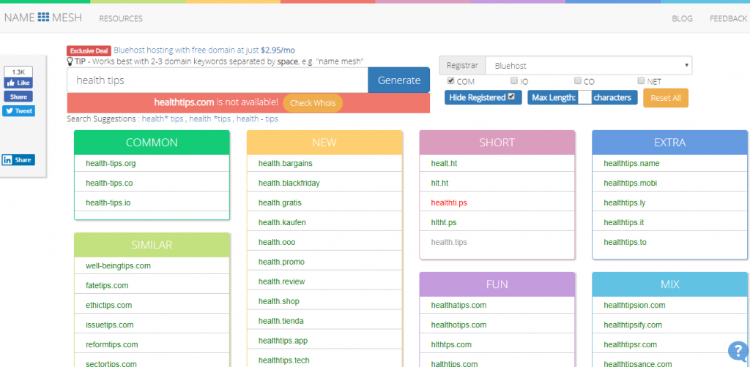This screenshot has width=750, height=367.
Task: Click the 'health* tips' search suggestion
Action: click(163, 119)
